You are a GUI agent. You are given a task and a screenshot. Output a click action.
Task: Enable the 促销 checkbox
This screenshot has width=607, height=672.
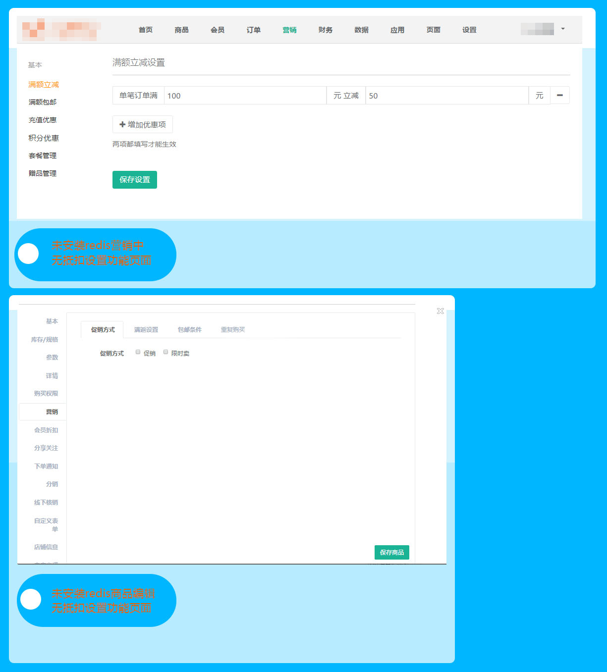click(x=138, y=352)
